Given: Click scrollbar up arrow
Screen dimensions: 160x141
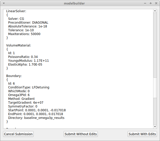Looking at the screenshot, I should [x=155, y=11].
